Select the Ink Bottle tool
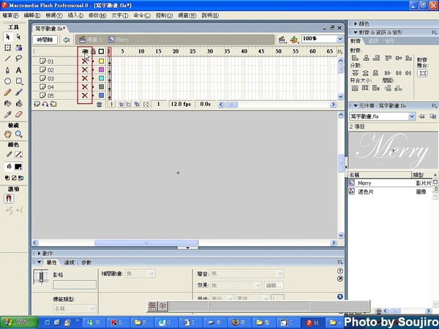The height and width of the screenshot is (329, 439). 8,104
